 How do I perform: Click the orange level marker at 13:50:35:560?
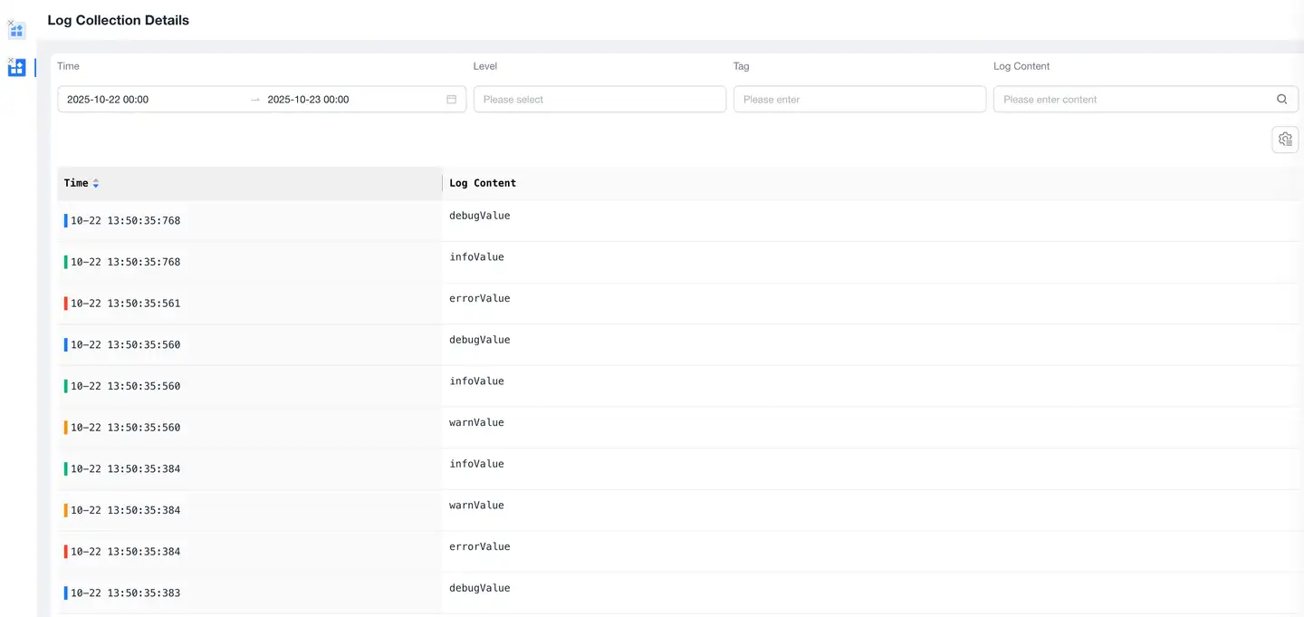click(66, 428)
